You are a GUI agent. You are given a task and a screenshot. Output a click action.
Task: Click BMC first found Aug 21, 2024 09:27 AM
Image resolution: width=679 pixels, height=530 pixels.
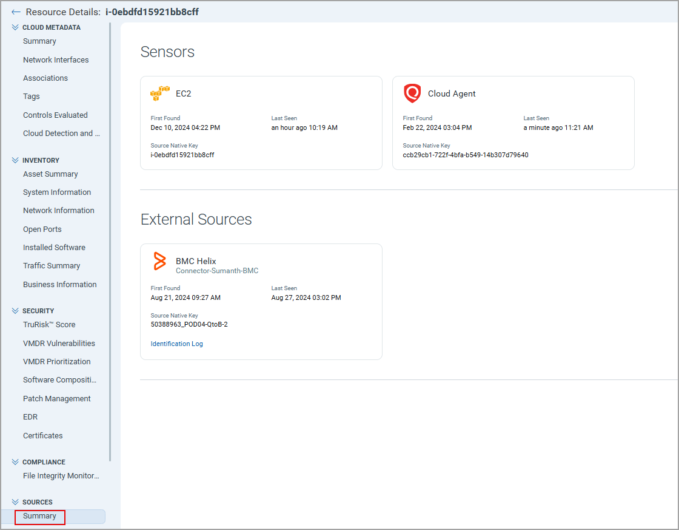coord(186,297)
